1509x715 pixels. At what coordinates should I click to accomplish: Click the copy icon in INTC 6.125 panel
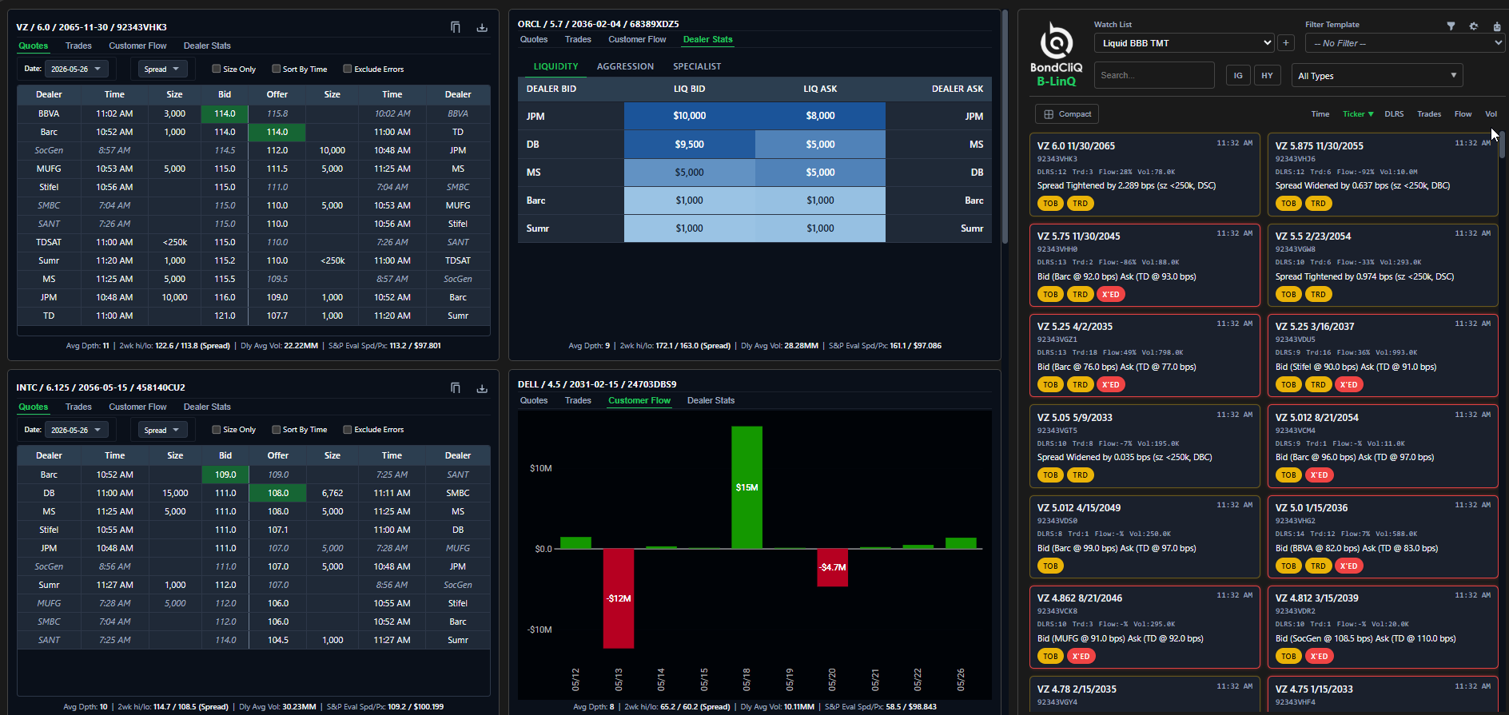tap(456, 388)
